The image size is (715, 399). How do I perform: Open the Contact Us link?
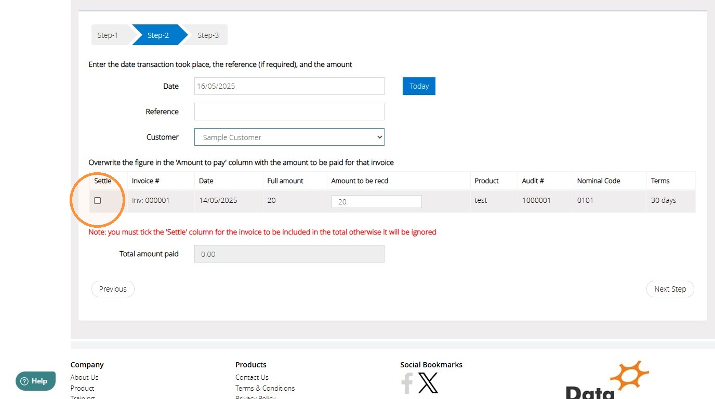pos(252,377)
